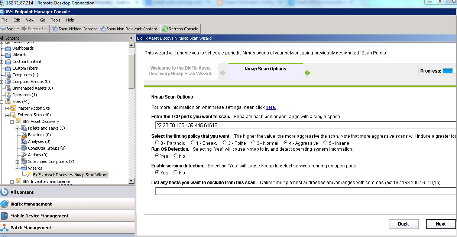
Task: Select the Subscribed Computers (2) icon
Action: 24,161
